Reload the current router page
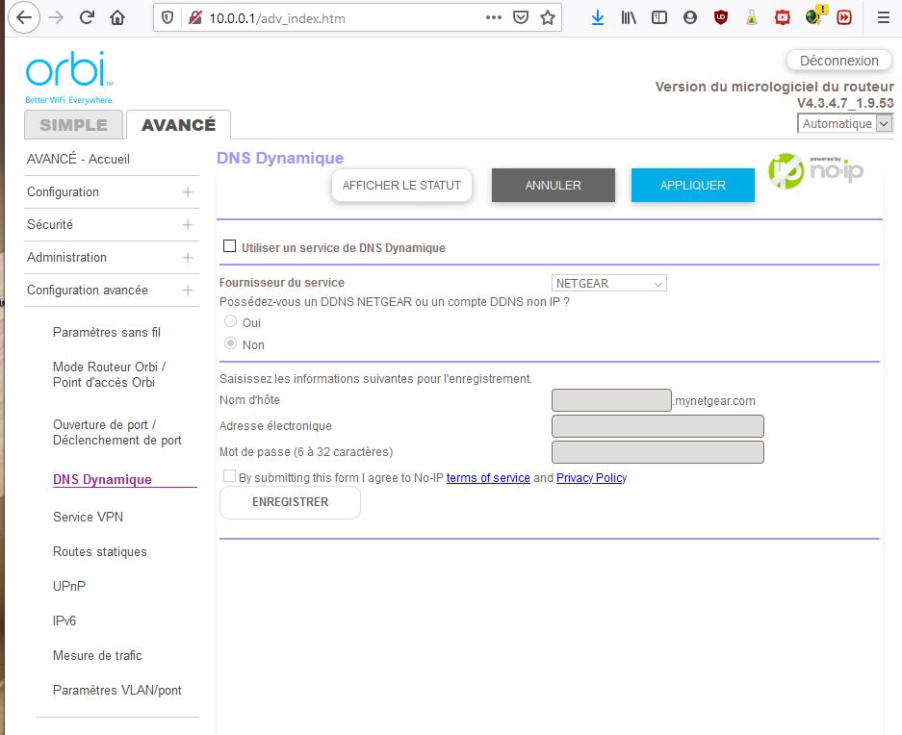The image size is (902, 735). (87, 17)
